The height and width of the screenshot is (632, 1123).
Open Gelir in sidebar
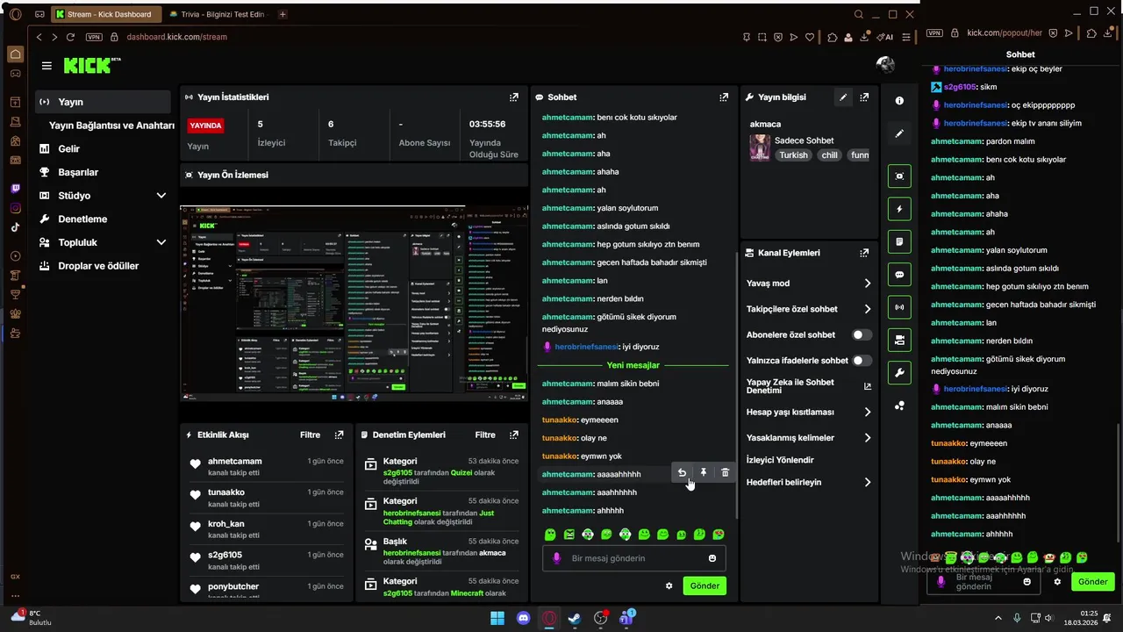104,149
